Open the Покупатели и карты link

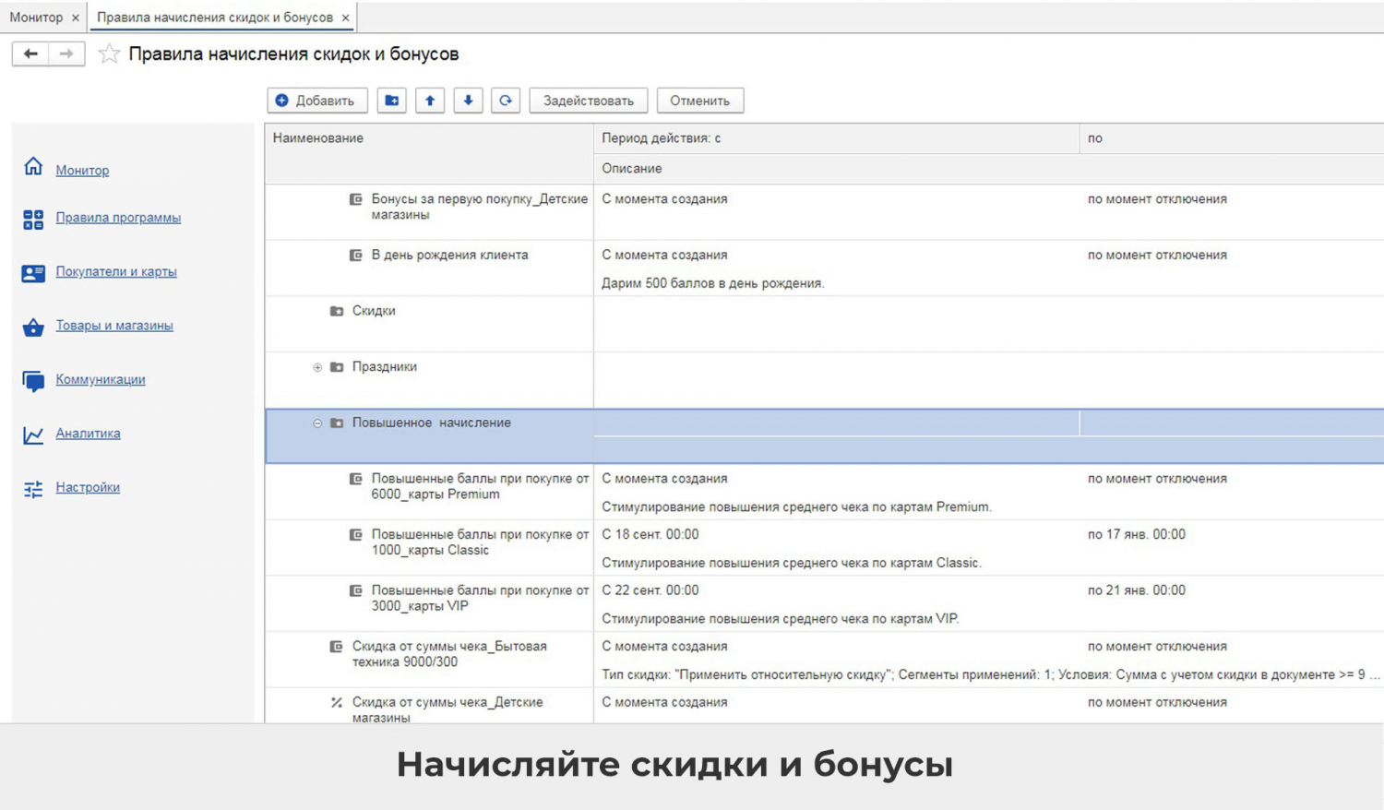[116, 271]
